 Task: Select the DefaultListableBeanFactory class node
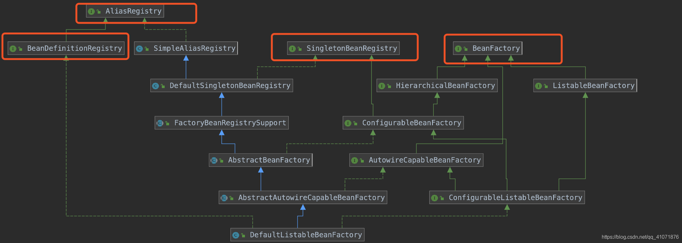click(x=297, y=235)
